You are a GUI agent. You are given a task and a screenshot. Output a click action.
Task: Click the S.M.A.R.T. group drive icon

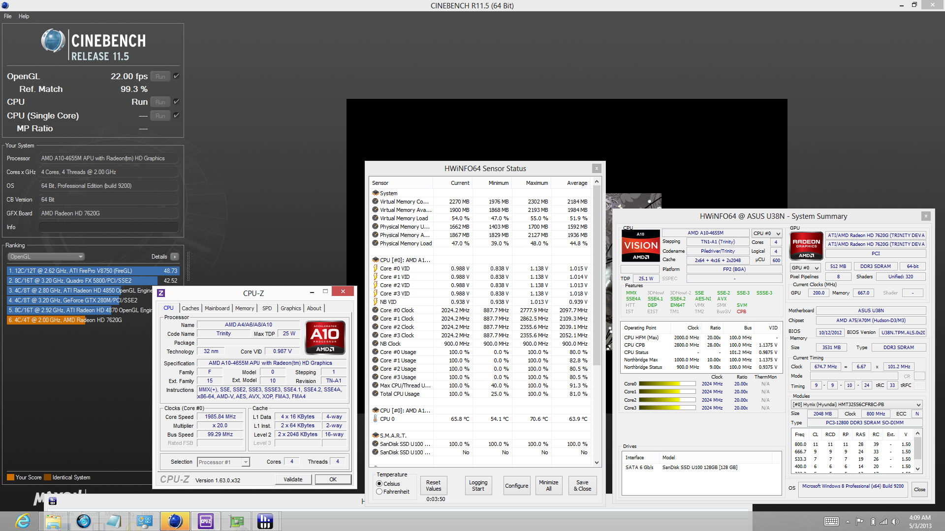376,436
